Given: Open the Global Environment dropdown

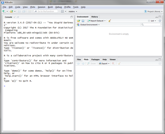Looking at the screenshot, I should [x=88, y=25].
